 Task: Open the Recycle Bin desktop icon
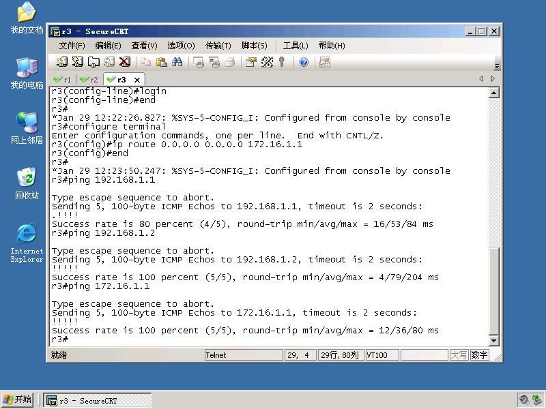[x=27, y=183]
